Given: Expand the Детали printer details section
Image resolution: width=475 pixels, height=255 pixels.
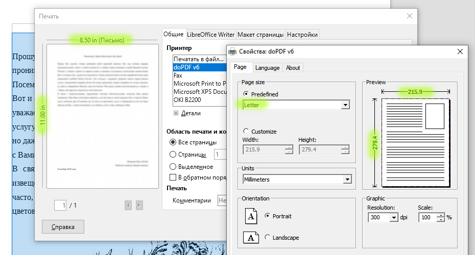Looking at the screenshot, I should pyautogui.click(x=176, y=113).
